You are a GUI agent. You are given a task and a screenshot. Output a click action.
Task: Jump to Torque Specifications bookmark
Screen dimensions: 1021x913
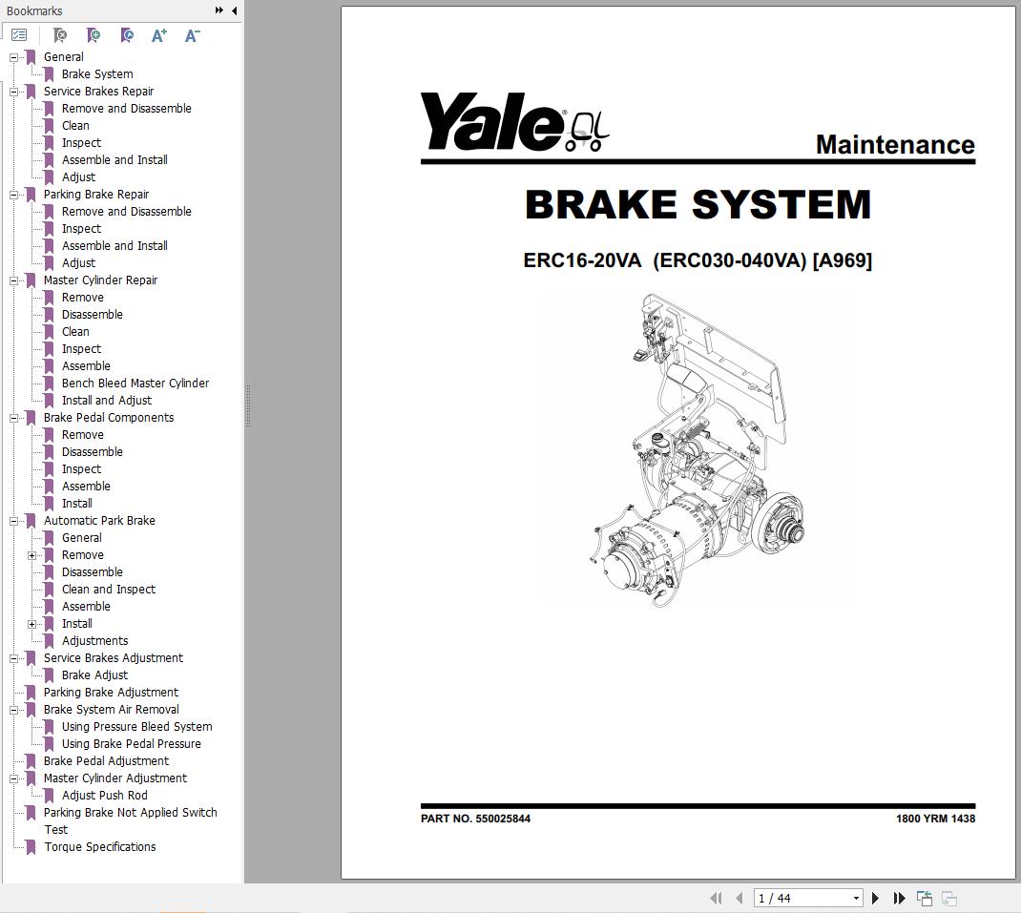pyautogui.click(x=99, y=846)
